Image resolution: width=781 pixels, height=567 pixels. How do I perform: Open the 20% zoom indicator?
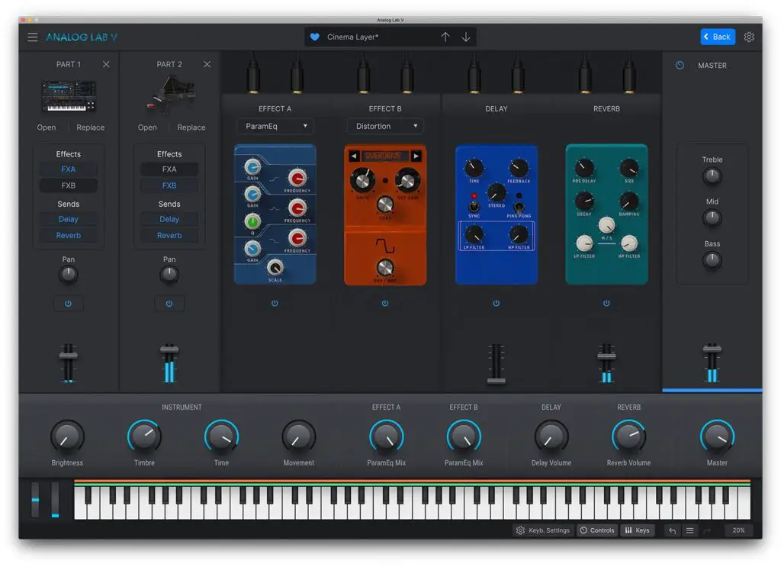738,530
